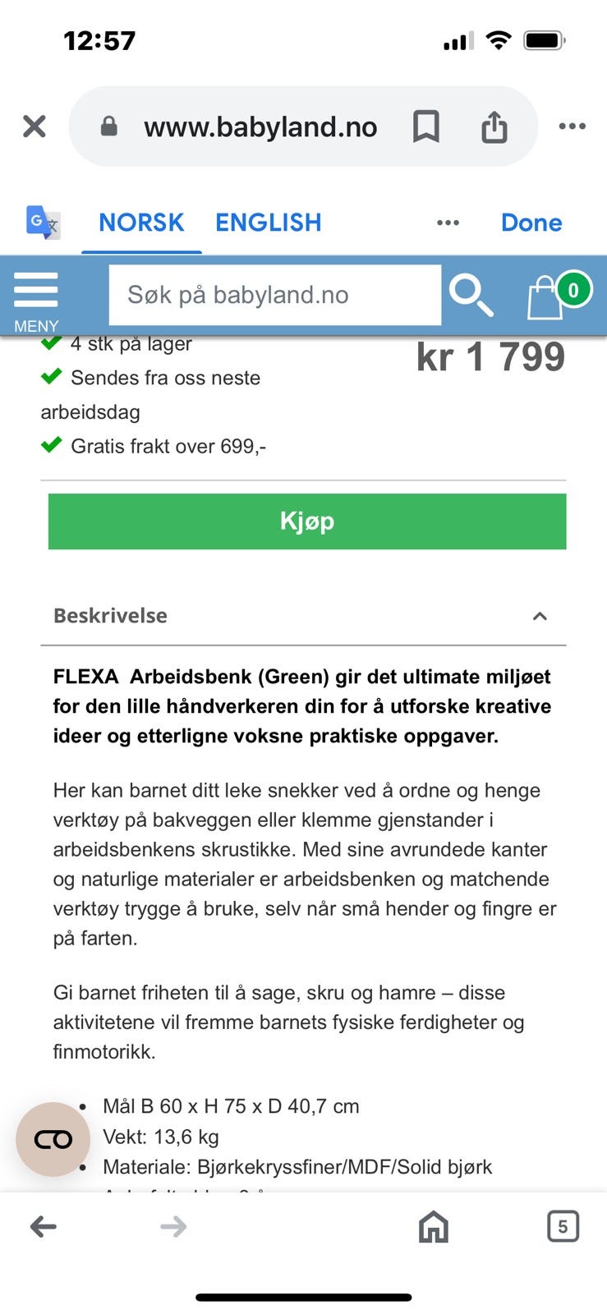607x1314 pixels.
Task: Switch translation to the ENGLISH tab
Action: click(268, 223)
